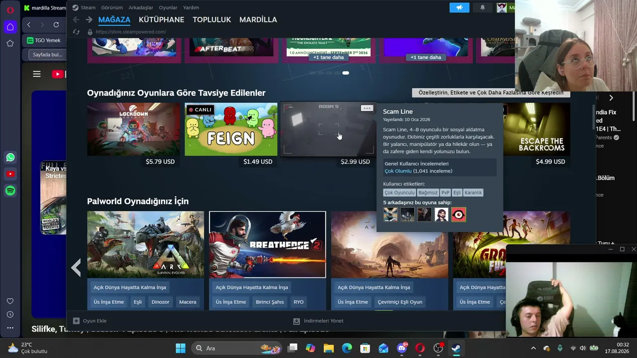
Task: Click the Bağımsız tag
Action: pos(428,192)
